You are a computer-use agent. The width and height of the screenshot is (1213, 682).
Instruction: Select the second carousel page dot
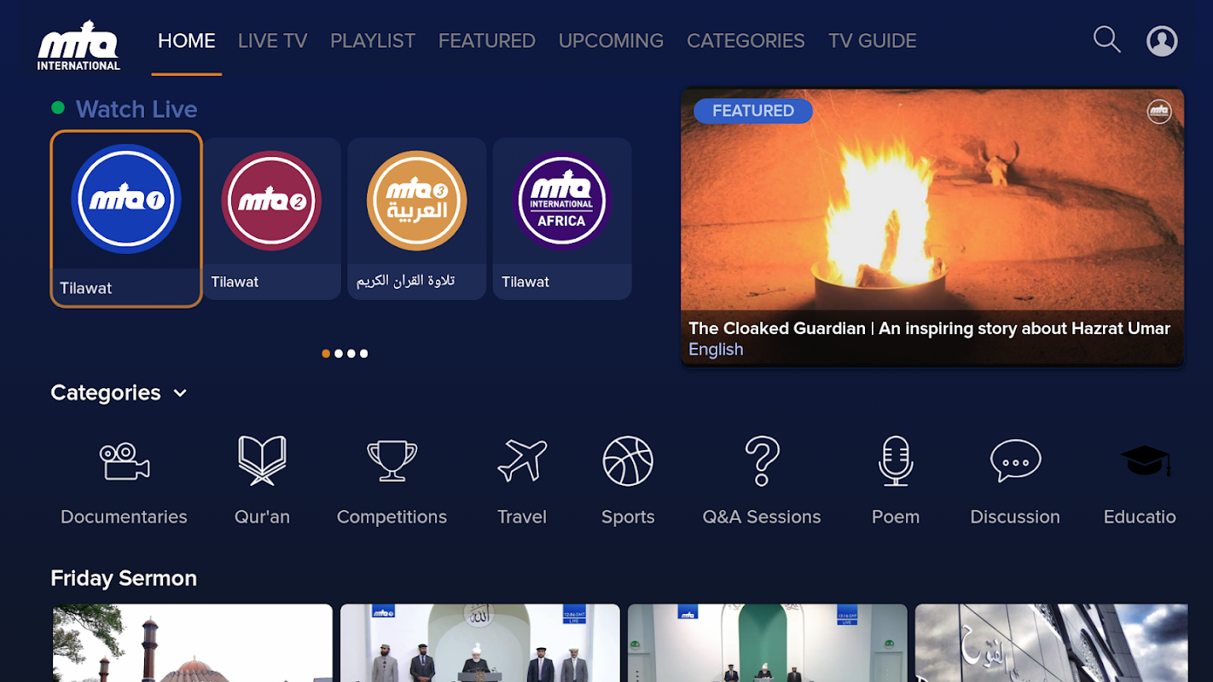339,353
